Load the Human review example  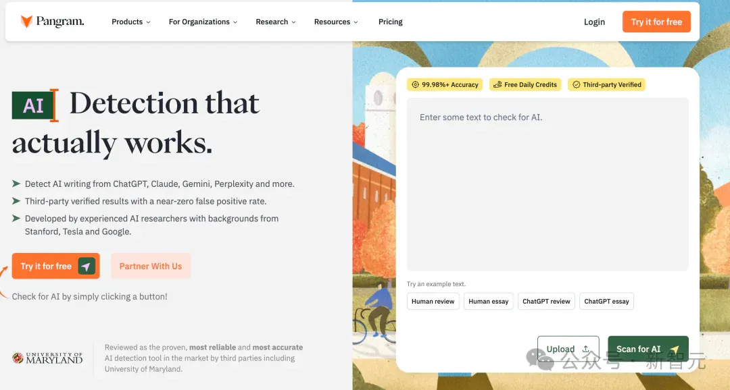(433, 301)
